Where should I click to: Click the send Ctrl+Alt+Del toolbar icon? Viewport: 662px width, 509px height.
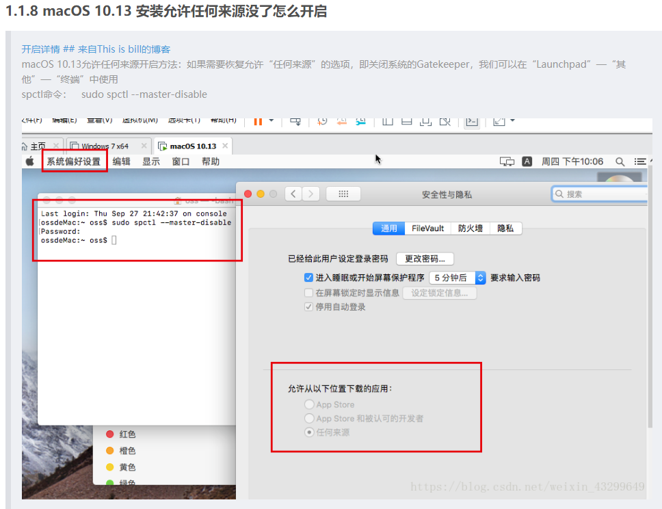coord(295,122)
